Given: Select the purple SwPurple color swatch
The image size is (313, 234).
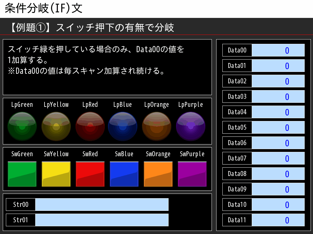Looking at the screenshot, I should [192, 174].
